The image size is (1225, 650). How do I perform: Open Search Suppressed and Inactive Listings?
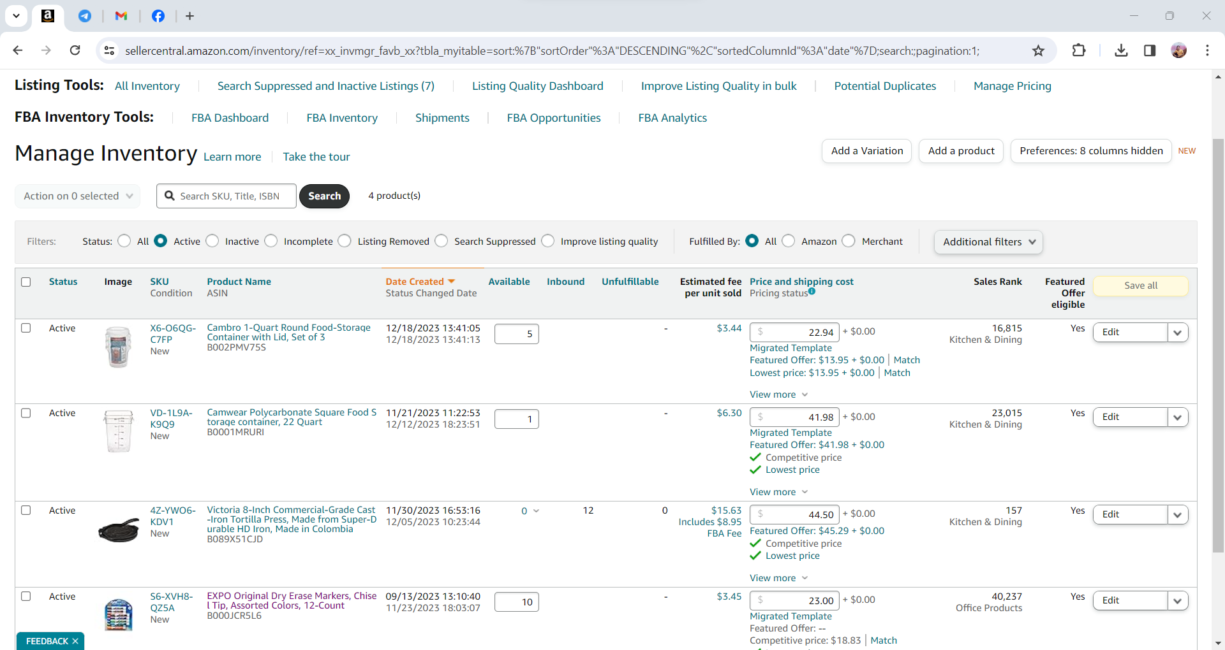click(326, 86)
